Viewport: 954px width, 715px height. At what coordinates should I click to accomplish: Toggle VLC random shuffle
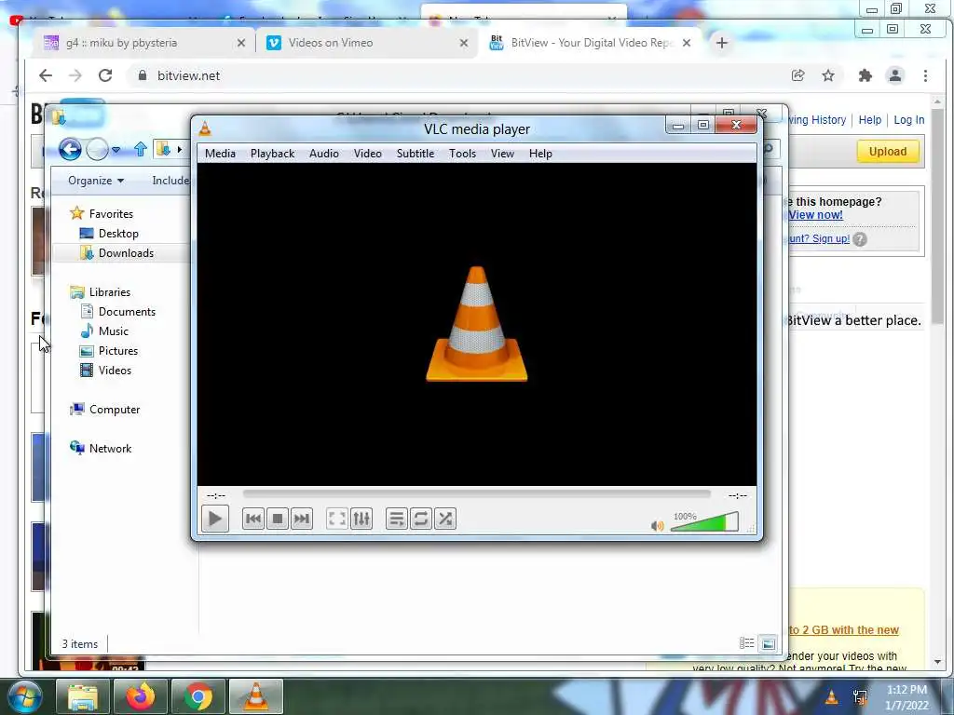tap(445, 519)
